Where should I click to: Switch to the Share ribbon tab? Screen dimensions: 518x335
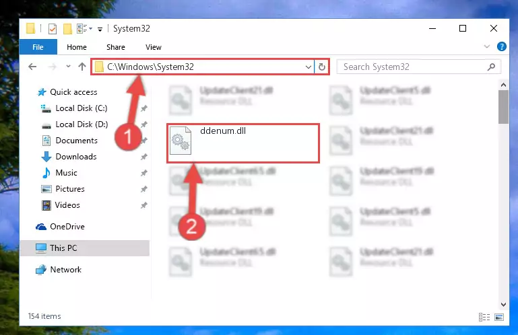(116, 47)
